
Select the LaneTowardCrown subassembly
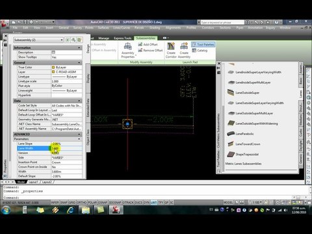tap(244, 144)
